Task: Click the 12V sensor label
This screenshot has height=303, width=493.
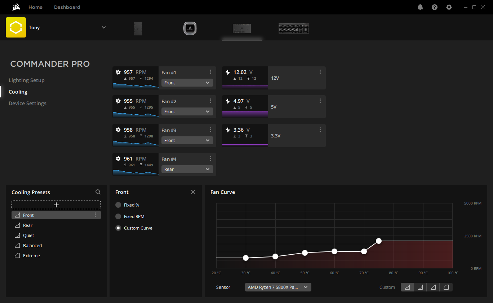Action: click(275, 78)
